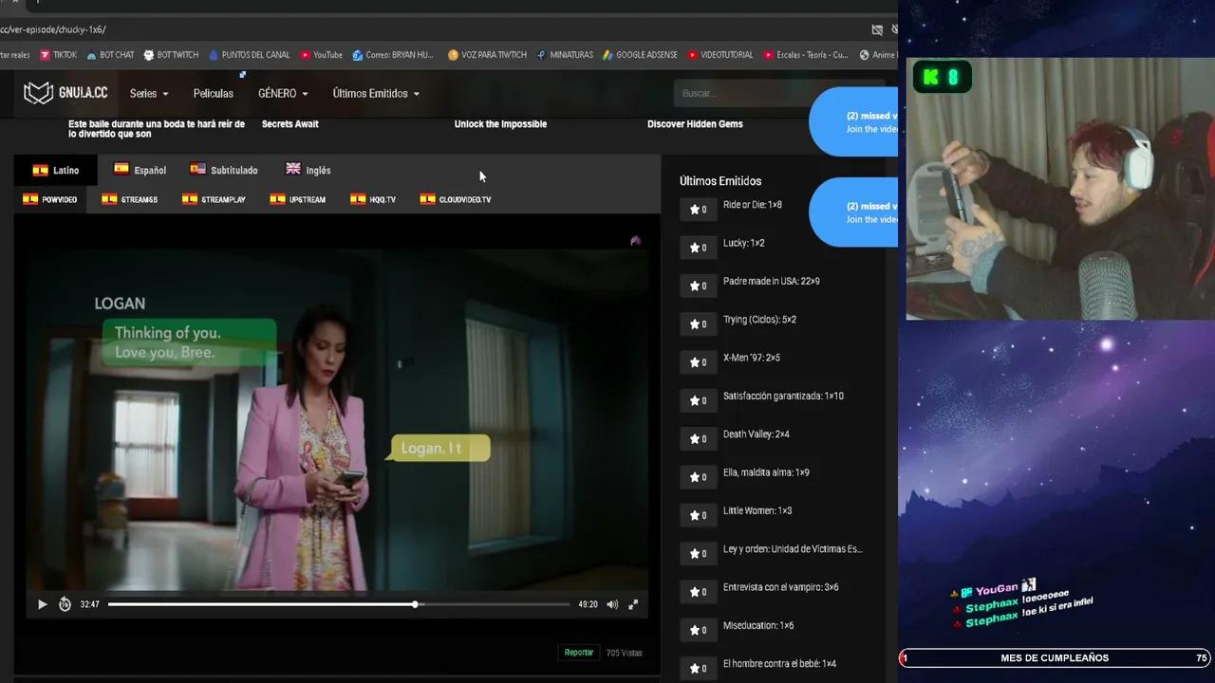
Task: Open the BOT CHAT bookmark
Action: (110, 55)
